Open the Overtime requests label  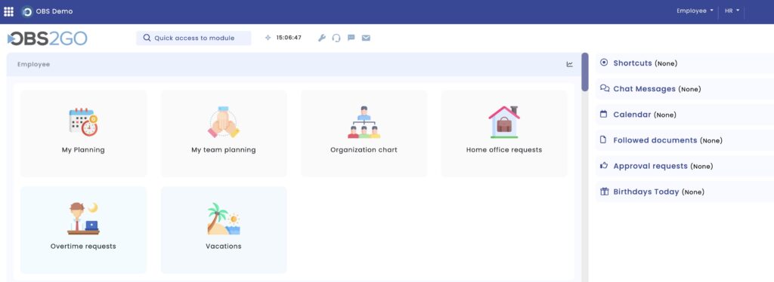[83, 246]
